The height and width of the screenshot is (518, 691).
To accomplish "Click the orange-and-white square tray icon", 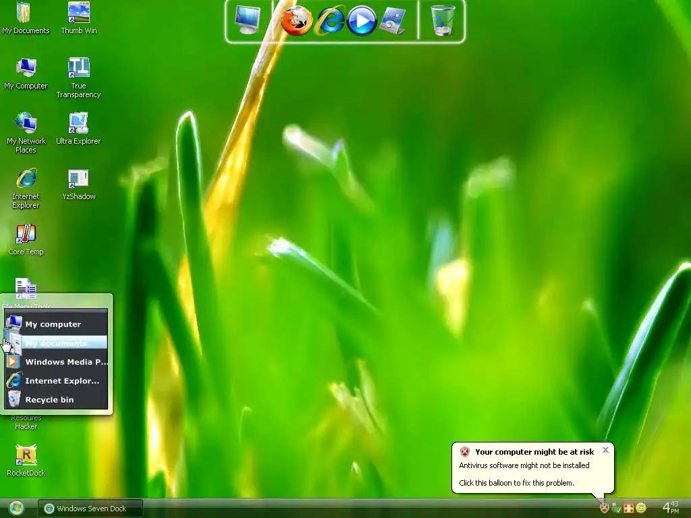I will tap(629, 509).
